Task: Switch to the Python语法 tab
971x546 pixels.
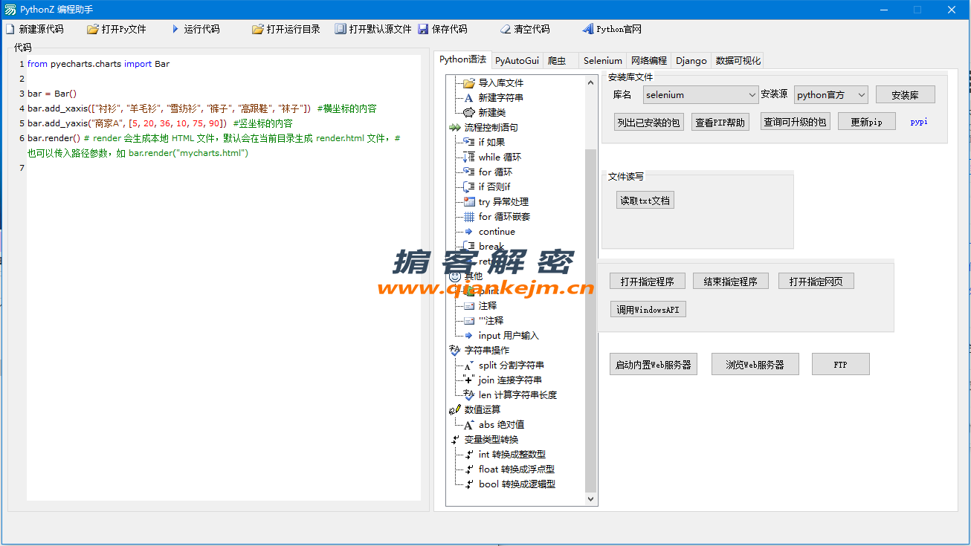Action: pyautogui.click(x=462, y=59)
